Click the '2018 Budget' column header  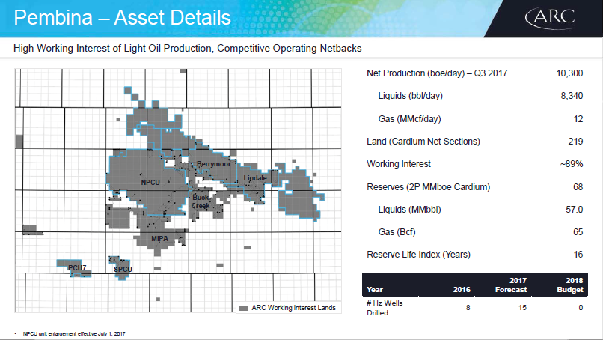click(570, 285)
